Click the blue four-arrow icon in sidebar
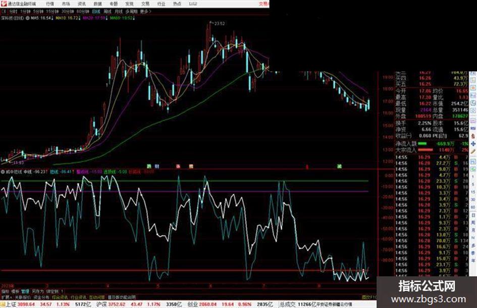The image size is (477, 308). (x=473, y=144)
